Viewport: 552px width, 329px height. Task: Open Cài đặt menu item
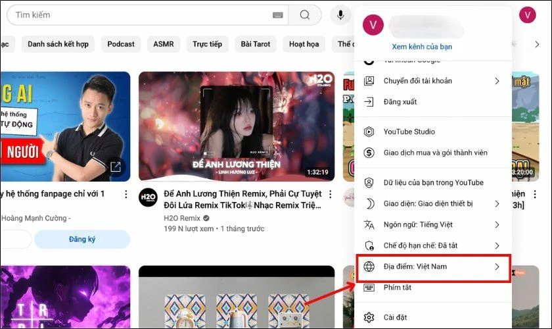tap(432, 317)
